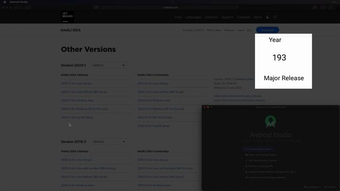Click Profile or Debug APK in Android Studio
This screenshot has width=340, height=191.
pos(259,166)
